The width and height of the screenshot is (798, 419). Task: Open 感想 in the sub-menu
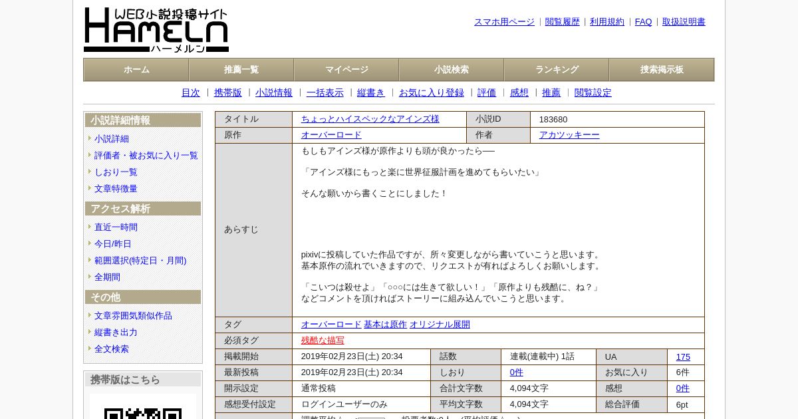pos(519,93)
